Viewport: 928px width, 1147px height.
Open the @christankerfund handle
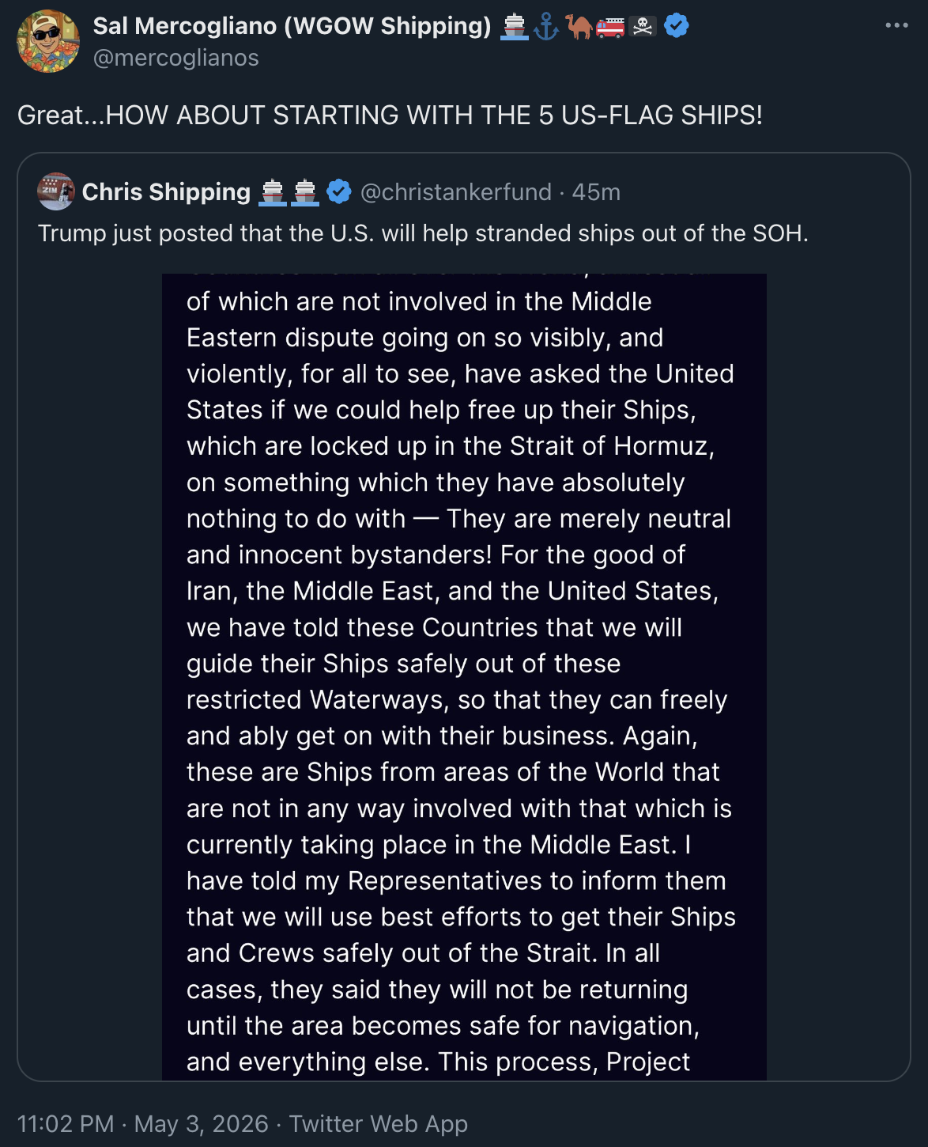click(456, 192)
